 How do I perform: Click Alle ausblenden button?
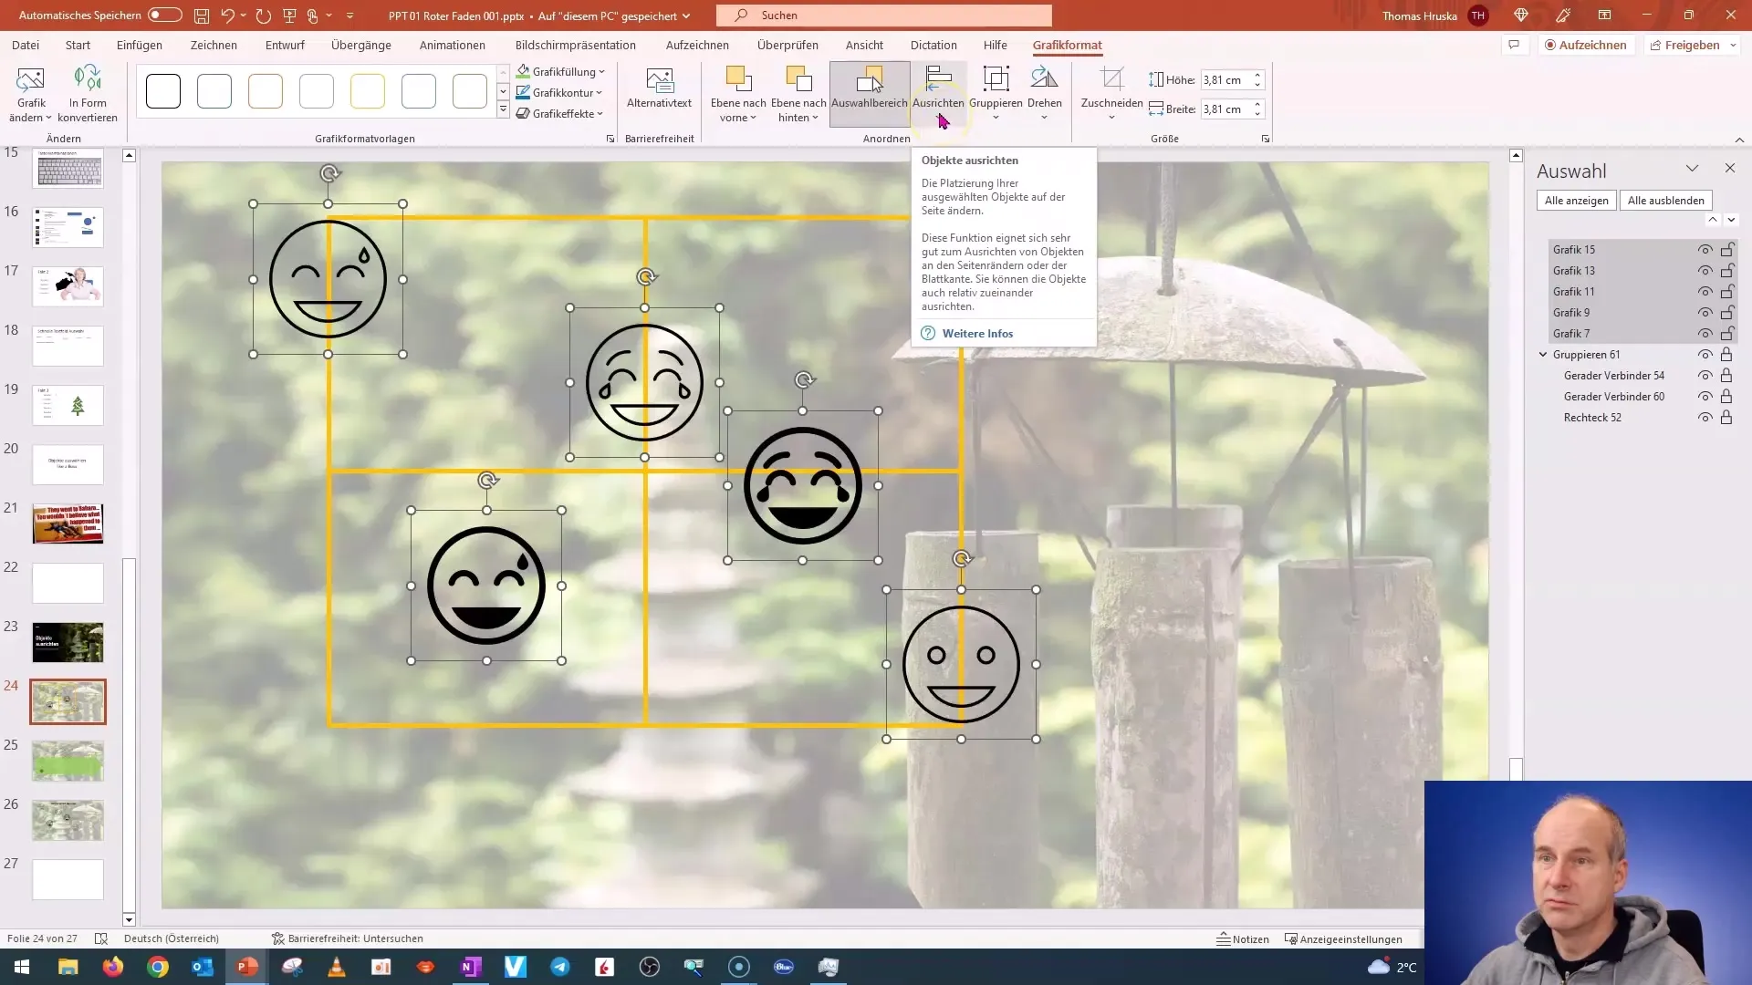tap(1666, 201)
